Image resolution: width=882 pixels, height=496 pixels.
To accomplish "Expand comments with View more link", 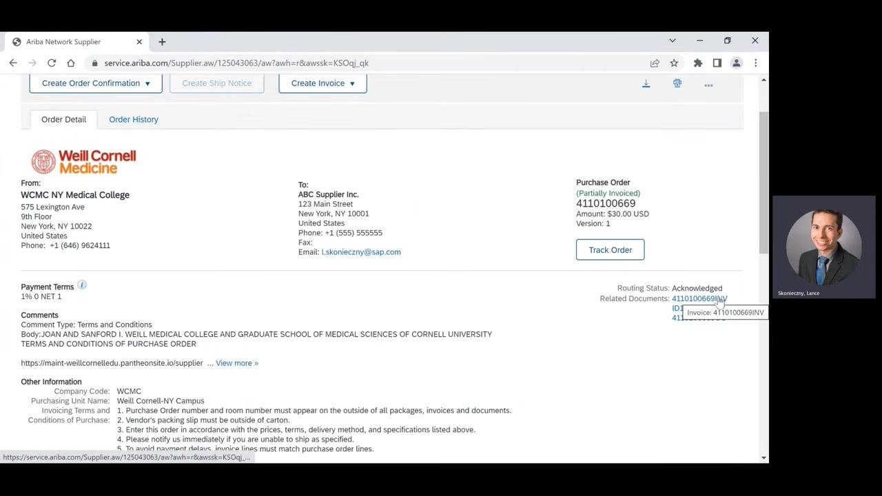I will (237, 363).
